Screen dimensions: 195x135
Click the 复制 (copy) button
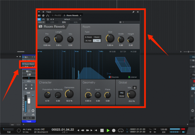point(64,22)
